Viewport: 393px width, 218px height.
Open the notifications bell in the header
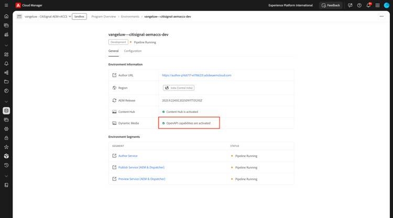pyautogui.click(x=368, y=5)
